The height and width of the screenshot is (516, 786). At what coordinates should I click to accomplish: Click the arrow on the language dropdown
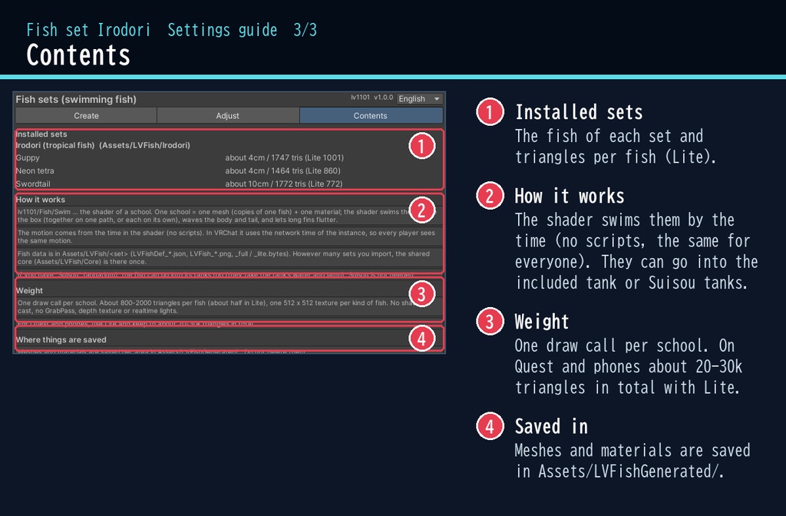pos(437,99)
